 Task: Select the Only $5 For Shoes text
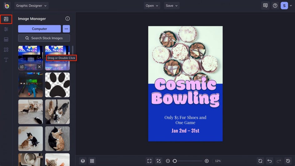[185, 120]
